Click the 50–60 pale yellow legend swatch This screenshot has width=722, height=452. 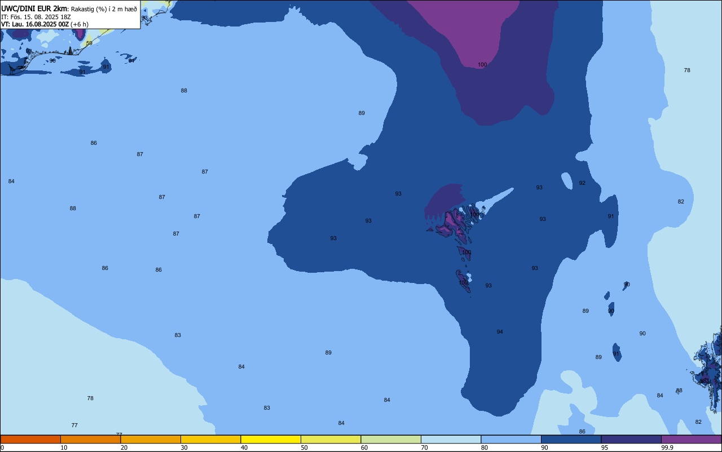[331, 440]
